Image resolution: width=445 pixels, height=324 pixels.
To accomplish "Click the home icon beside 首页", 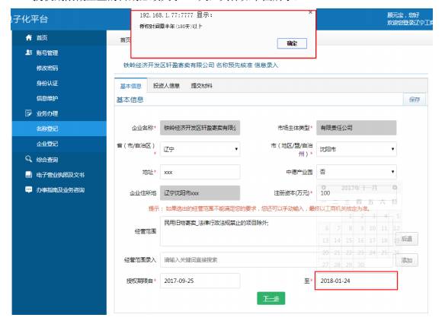I will 29,38.
